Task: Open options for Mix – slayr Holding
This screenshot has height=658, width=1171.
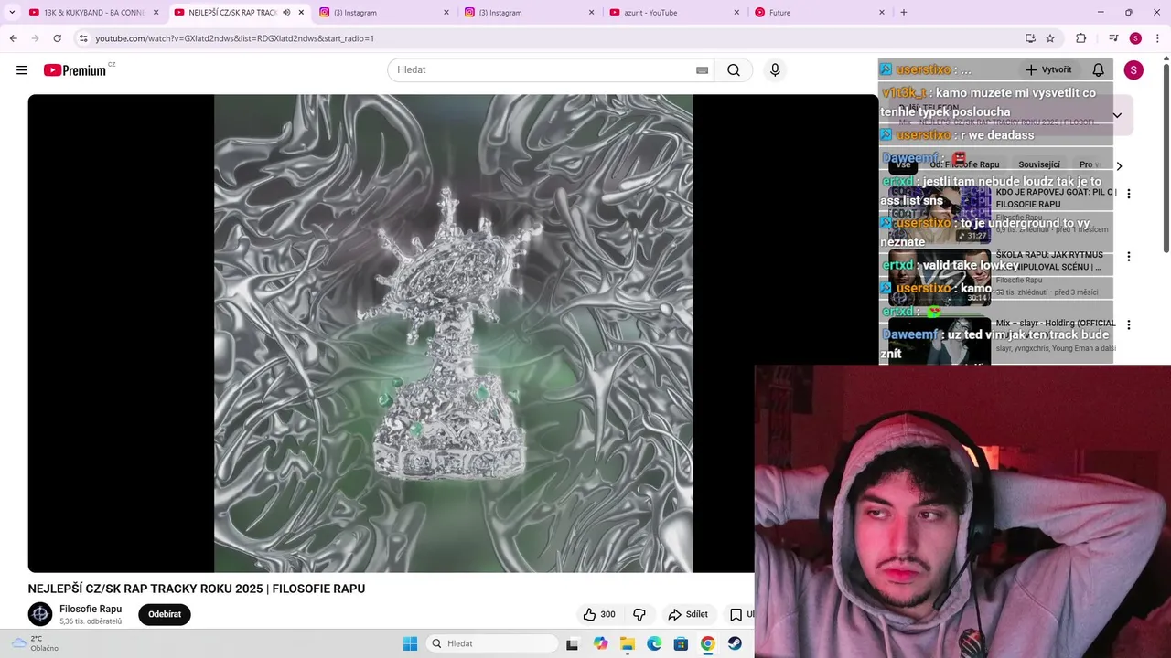Action: (1129, 324)
